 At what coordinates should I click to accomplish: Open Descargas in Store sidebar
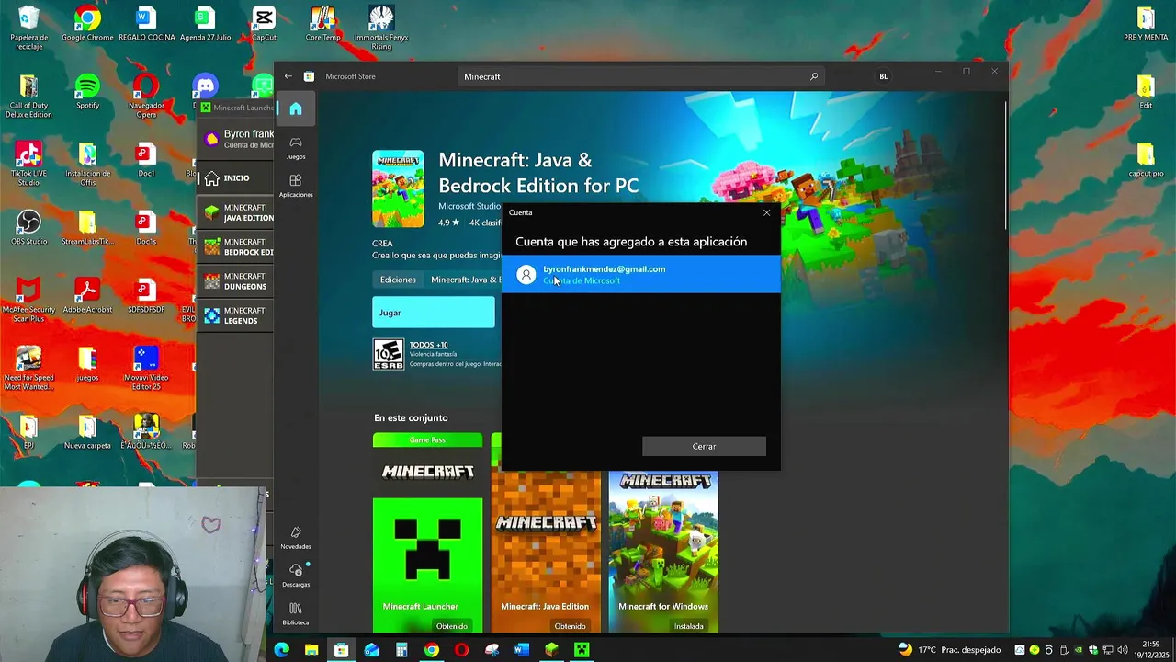point(296,576)
